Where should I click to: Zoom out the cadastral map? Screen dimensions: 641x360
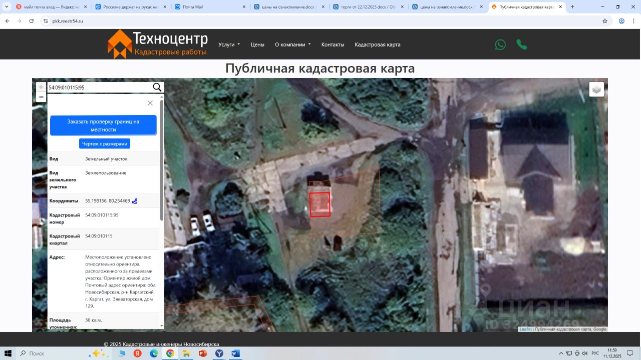[x=41, y=97]
